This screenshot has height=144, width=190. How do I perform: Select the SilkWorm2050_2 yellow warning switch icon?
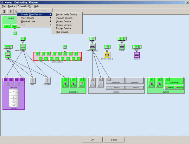(107, 55)
